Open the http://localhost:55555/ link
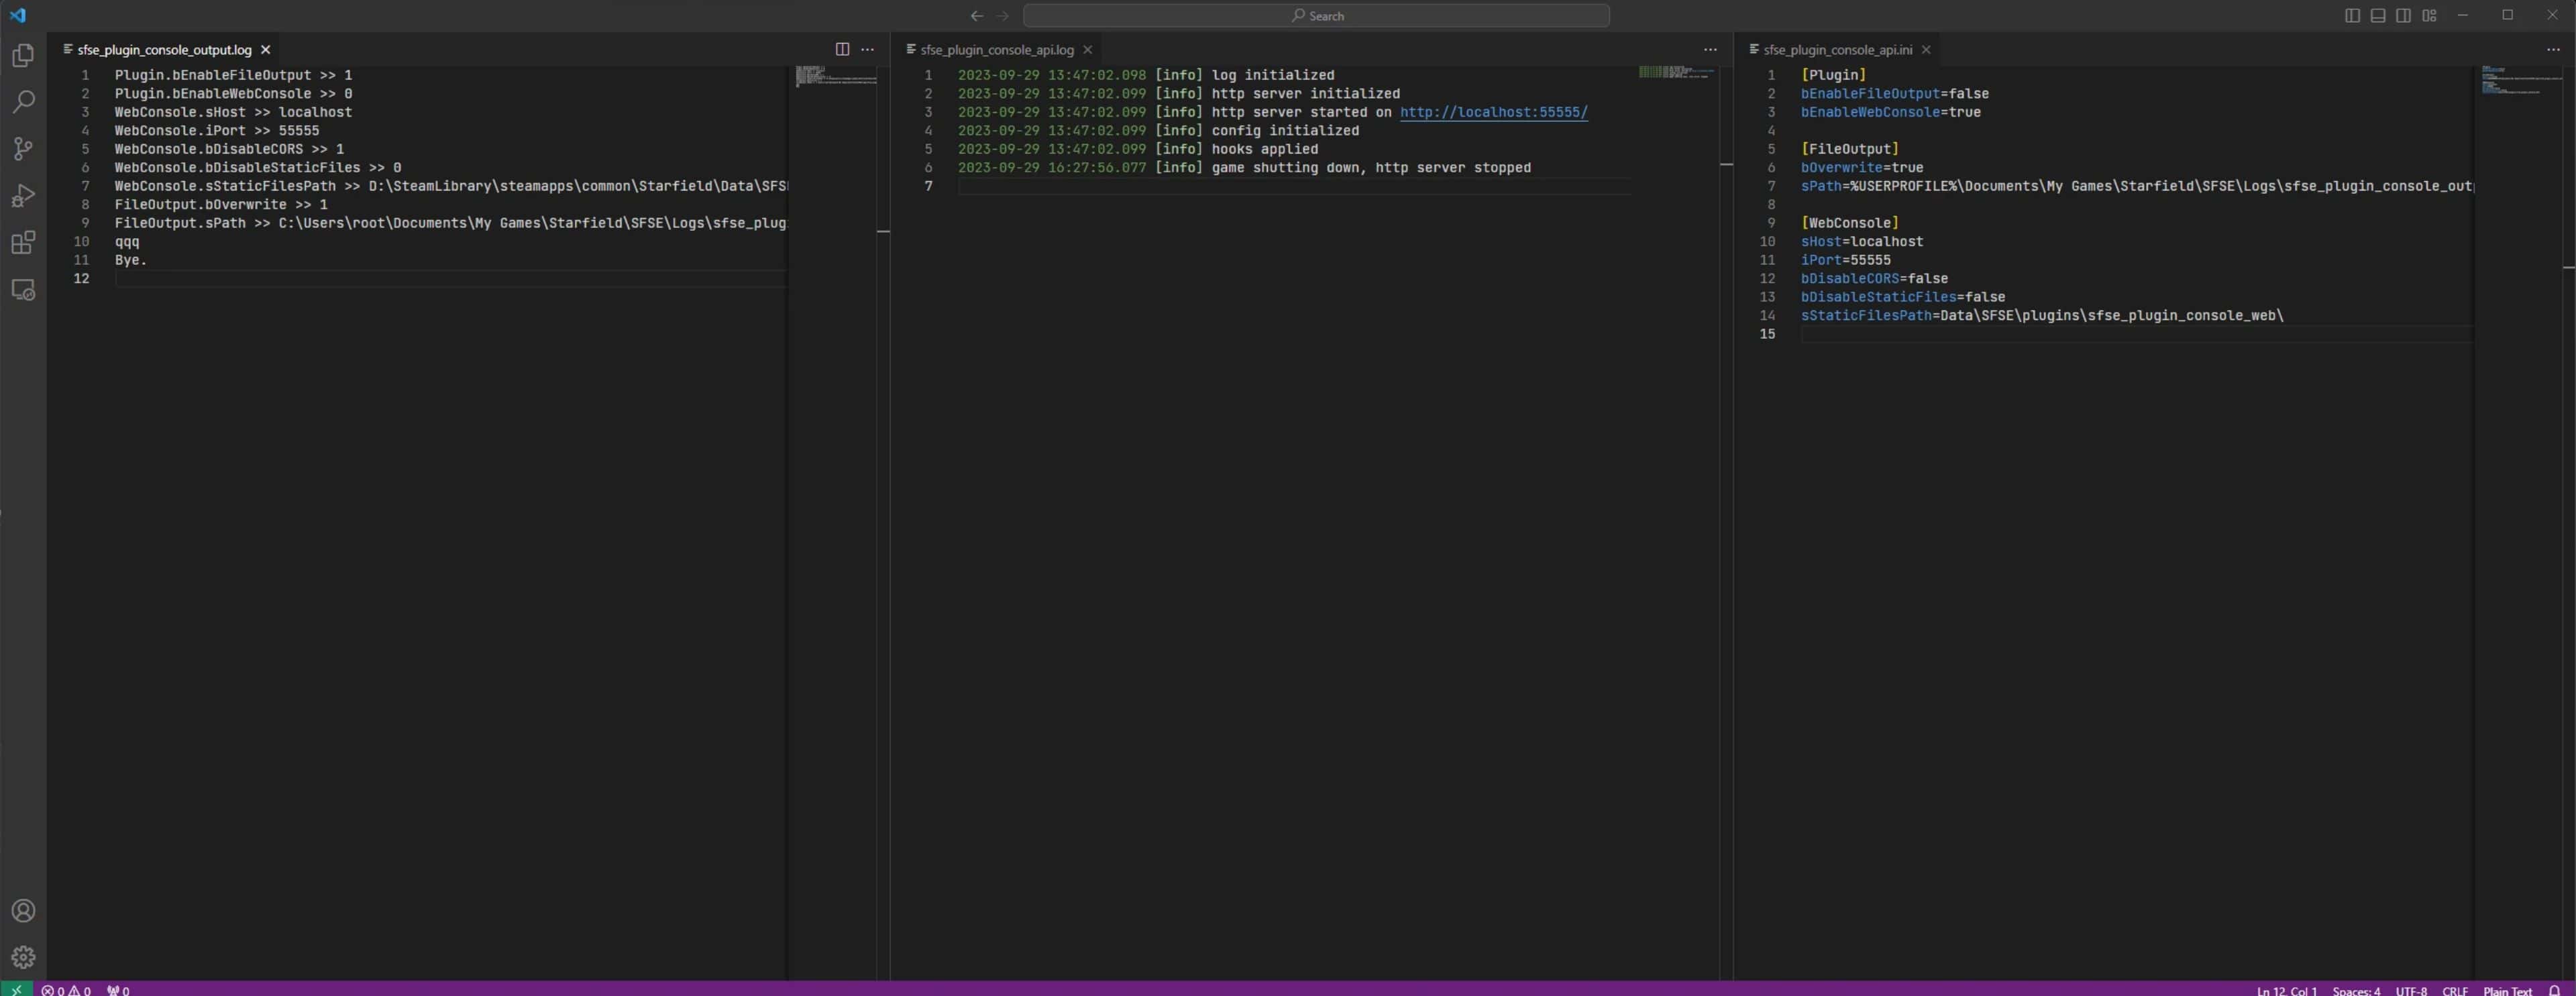Image resolution: width=2576 pixels, height=996 pixels. [1493, 112]
